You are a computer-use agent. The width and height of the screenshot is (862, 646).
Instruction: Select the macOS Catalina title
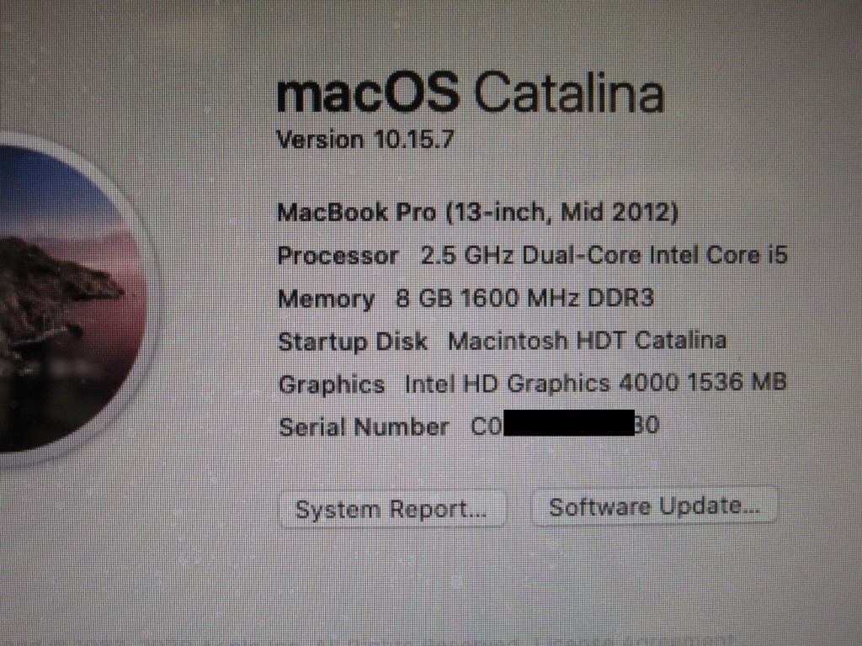[471, 93]
